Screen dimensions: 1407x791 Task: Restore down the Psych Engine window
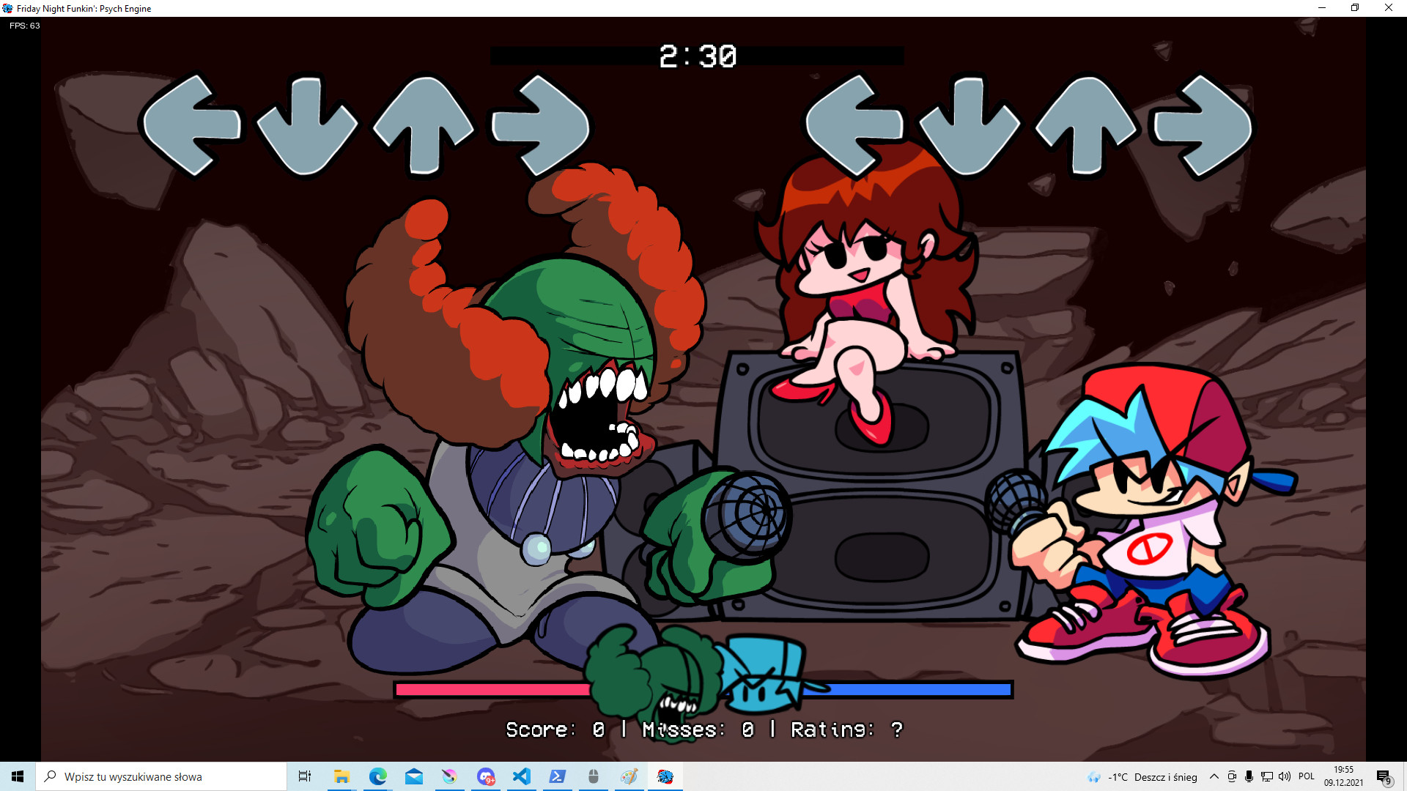pos(1355,8)
